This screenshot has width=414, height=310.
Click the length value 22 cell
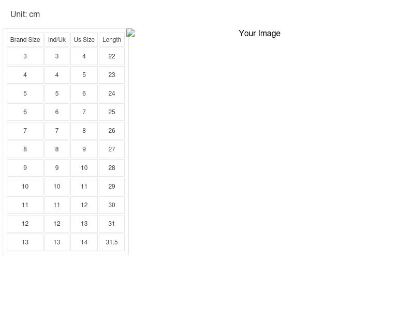(x=112, y=56)
